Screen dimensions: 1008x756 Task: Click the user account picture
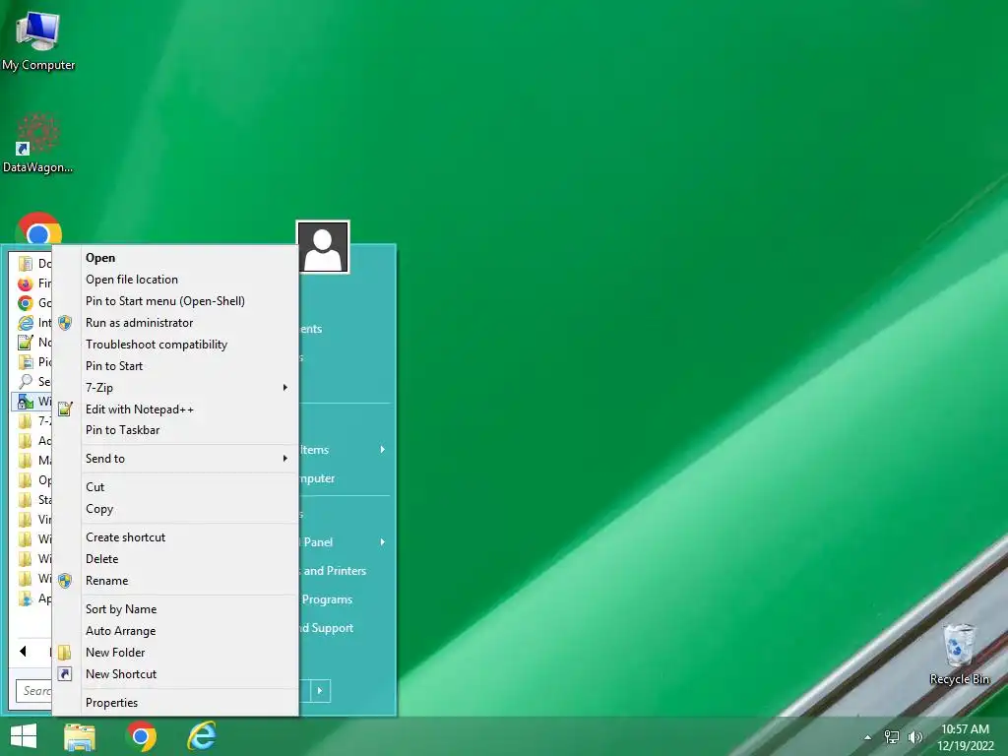pyautogui.click(x=323, y=247)
